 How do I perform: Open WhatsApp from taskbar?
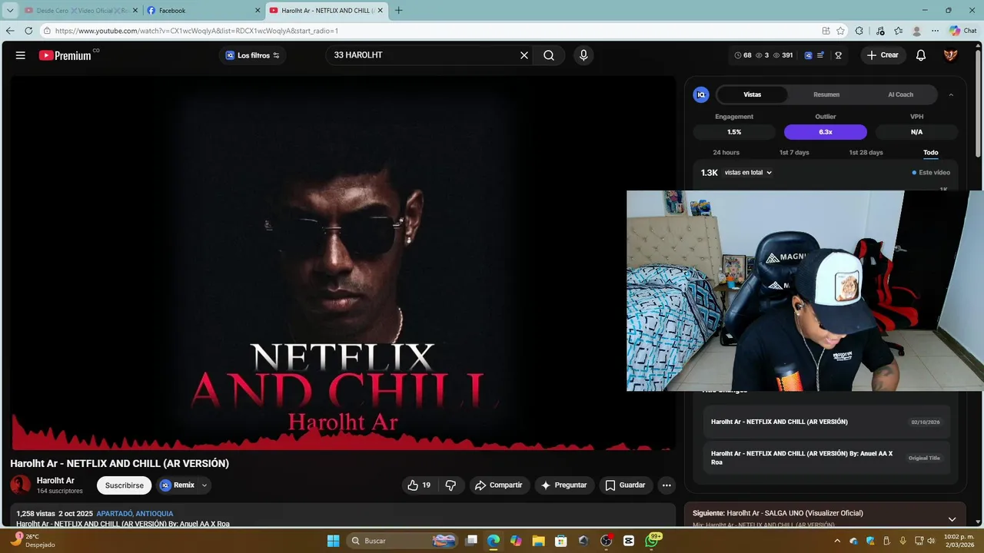pyautogui.click(x=652, y=541)
